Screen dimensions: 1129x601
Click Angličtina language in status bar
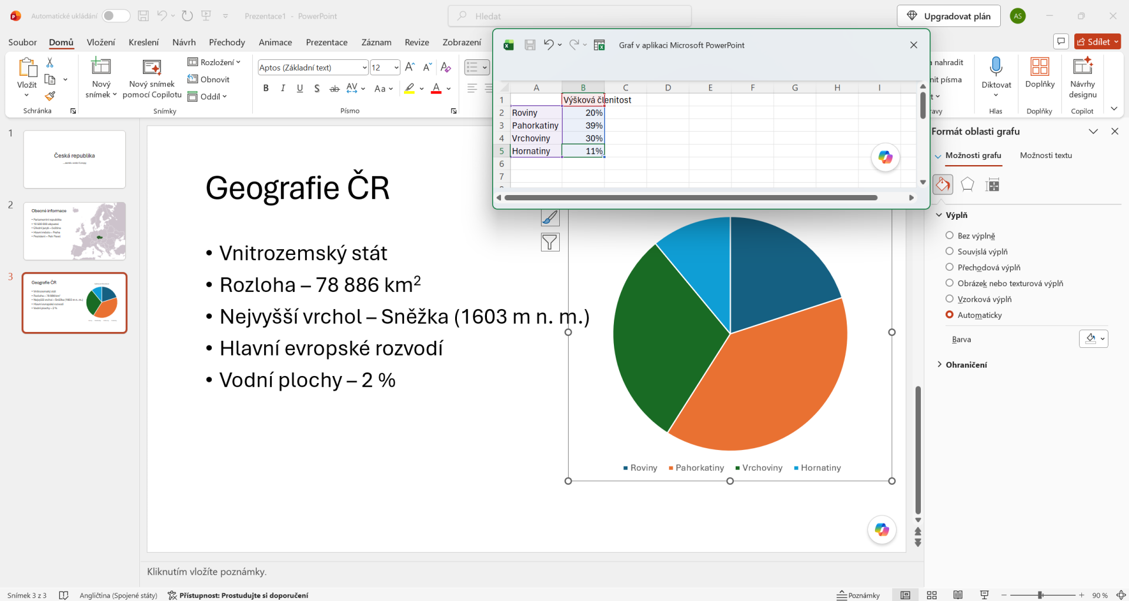[x=118, y=595]
